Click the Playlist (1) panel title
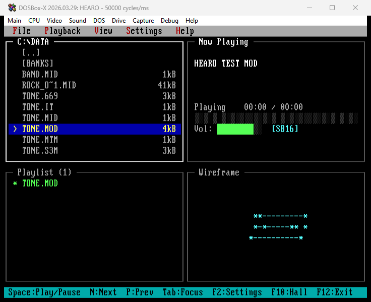This screenshot has height=302, width=371. (44, 172)
